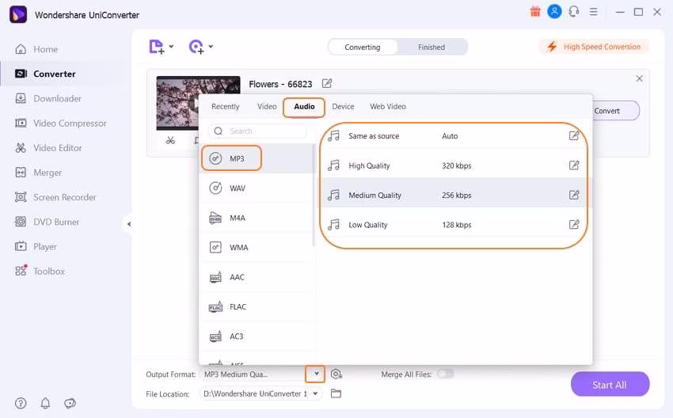This screenshot has width=673, height=418.
Task: Open the trim scissors tool
Action: 170,140
